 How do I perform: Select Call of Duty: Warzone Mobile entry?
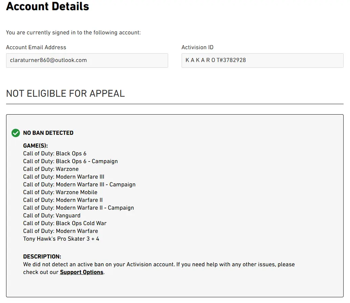[60, 192]
